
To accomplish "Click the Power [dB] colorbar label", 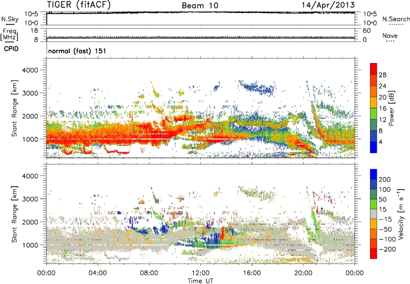I will 392,108.
